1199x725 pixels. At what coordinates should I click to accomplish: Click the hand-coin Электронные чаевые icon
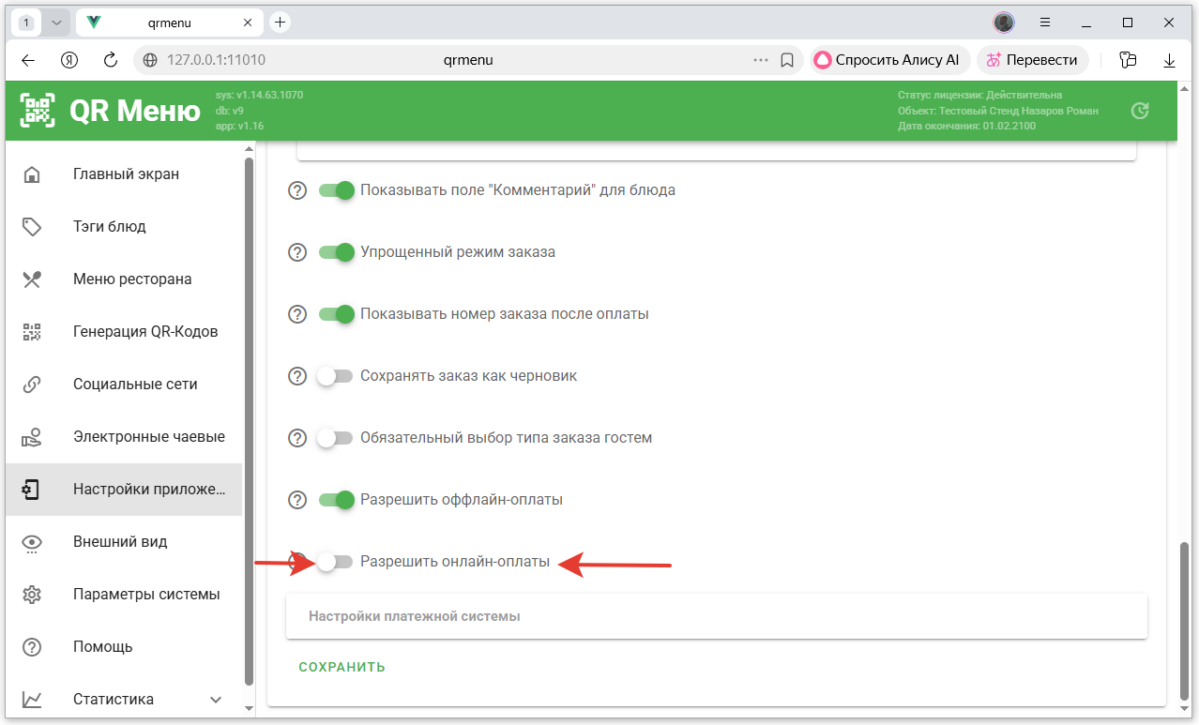coord(32,437)
